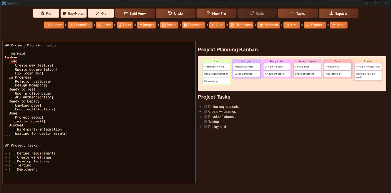Open the Tasks checklist panel
Image resolution: width=391 pixels, height=193 pixels.
(298, 13)
